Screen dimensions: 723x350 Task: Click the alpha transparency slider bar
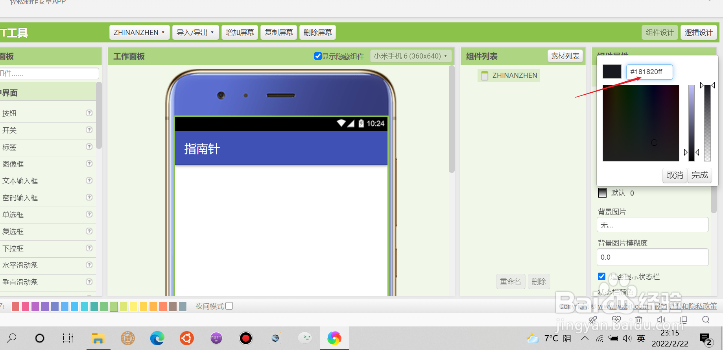707,123
